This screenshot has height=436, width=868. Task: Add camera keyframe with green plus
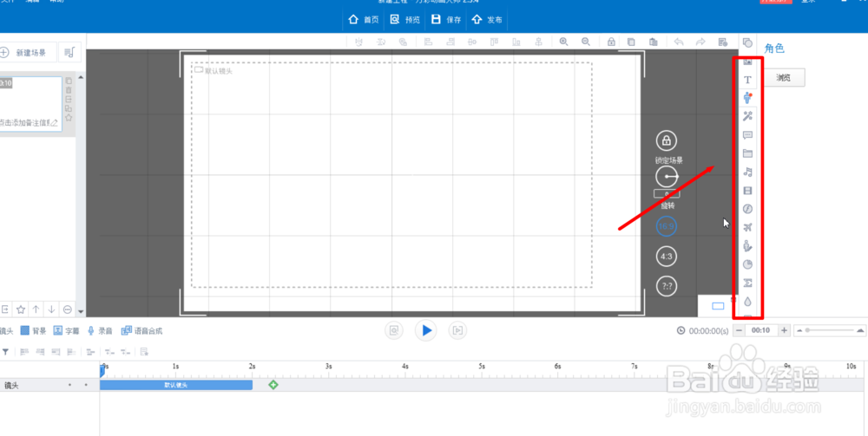tap(273, 385)
